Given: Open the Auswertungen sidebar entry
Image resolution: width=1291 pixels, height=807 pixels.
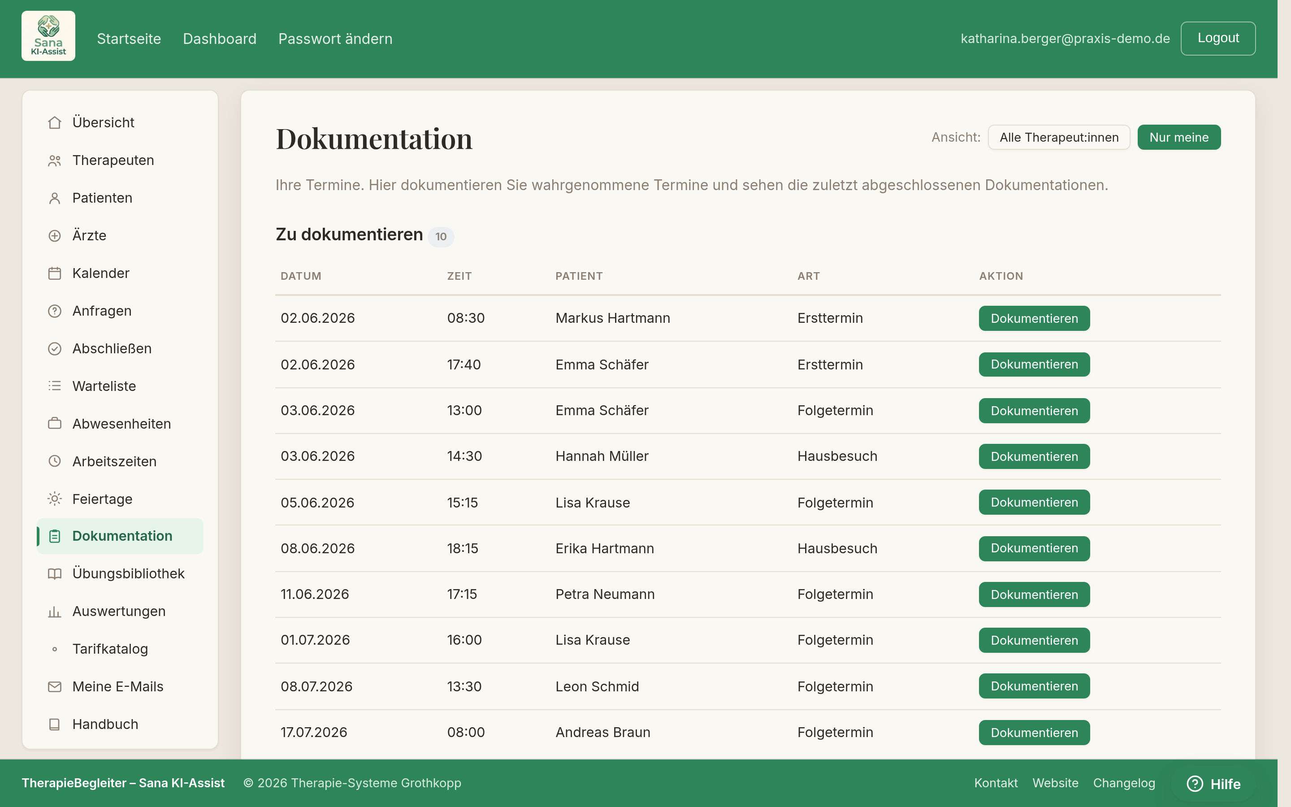Looking at the screenshot, I should pos(120,612).
